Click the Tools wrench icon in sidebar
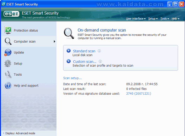 coord(8,74)
